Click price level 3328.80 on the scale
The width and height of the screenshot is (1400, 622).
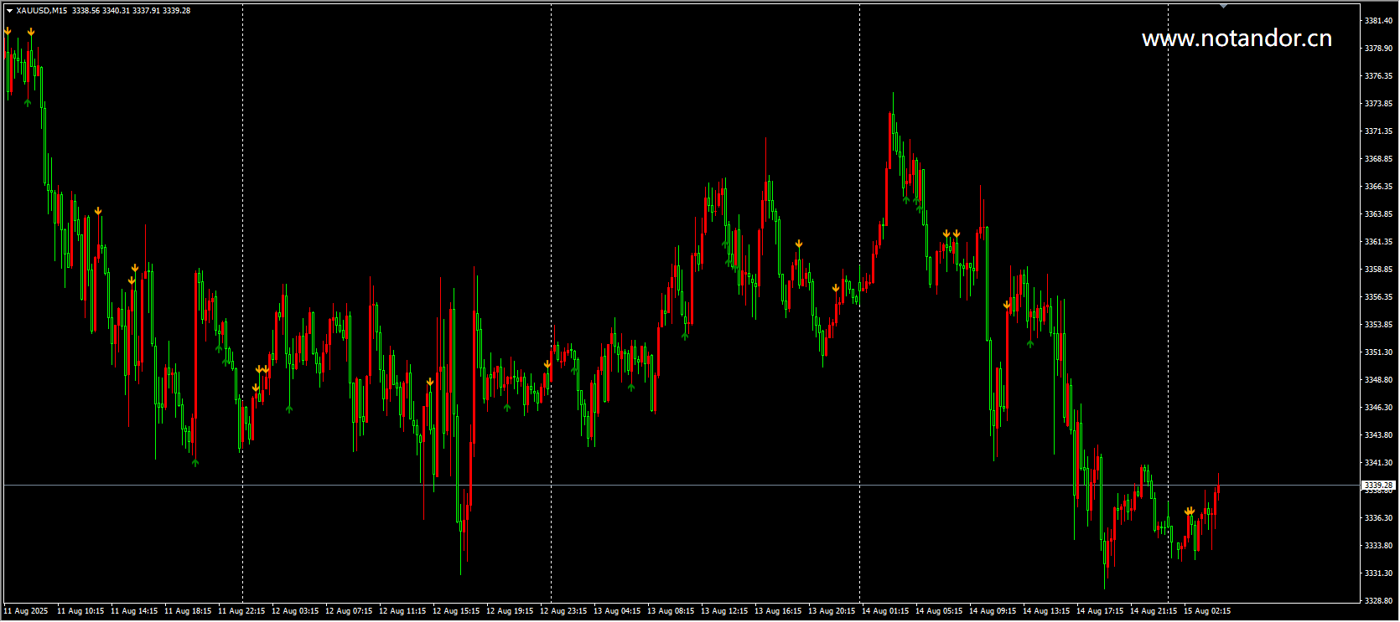[1378, 600]
